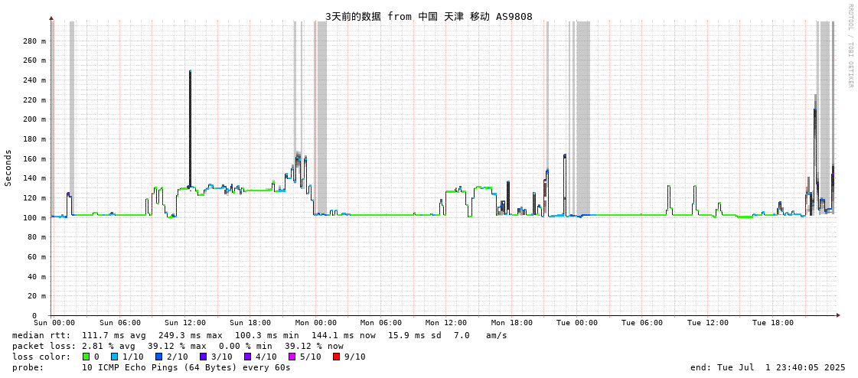The image size is (858, 378).
Task: Click the '20 m' y-axis tick label
Action: (x=38, y=296)
